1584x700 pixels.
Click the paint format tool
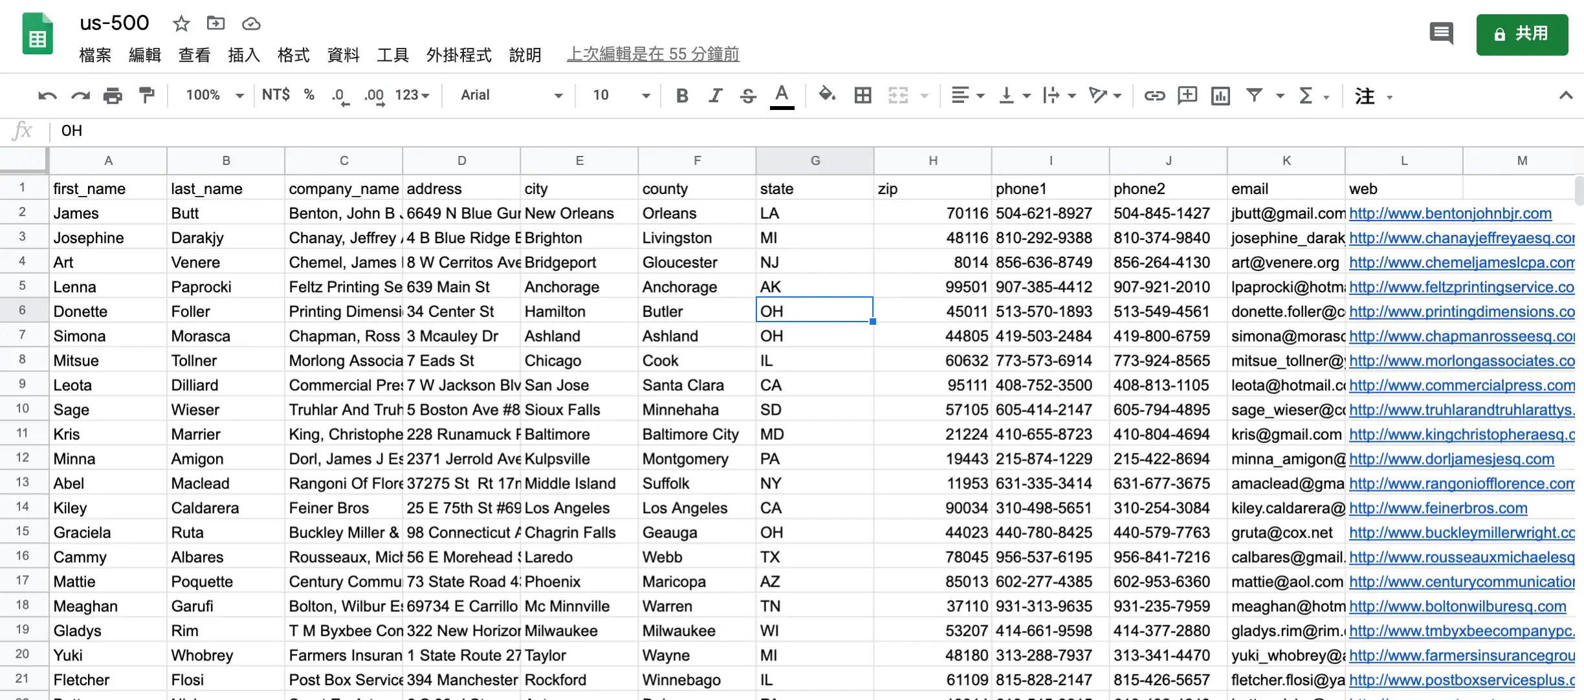coord(147,95)
